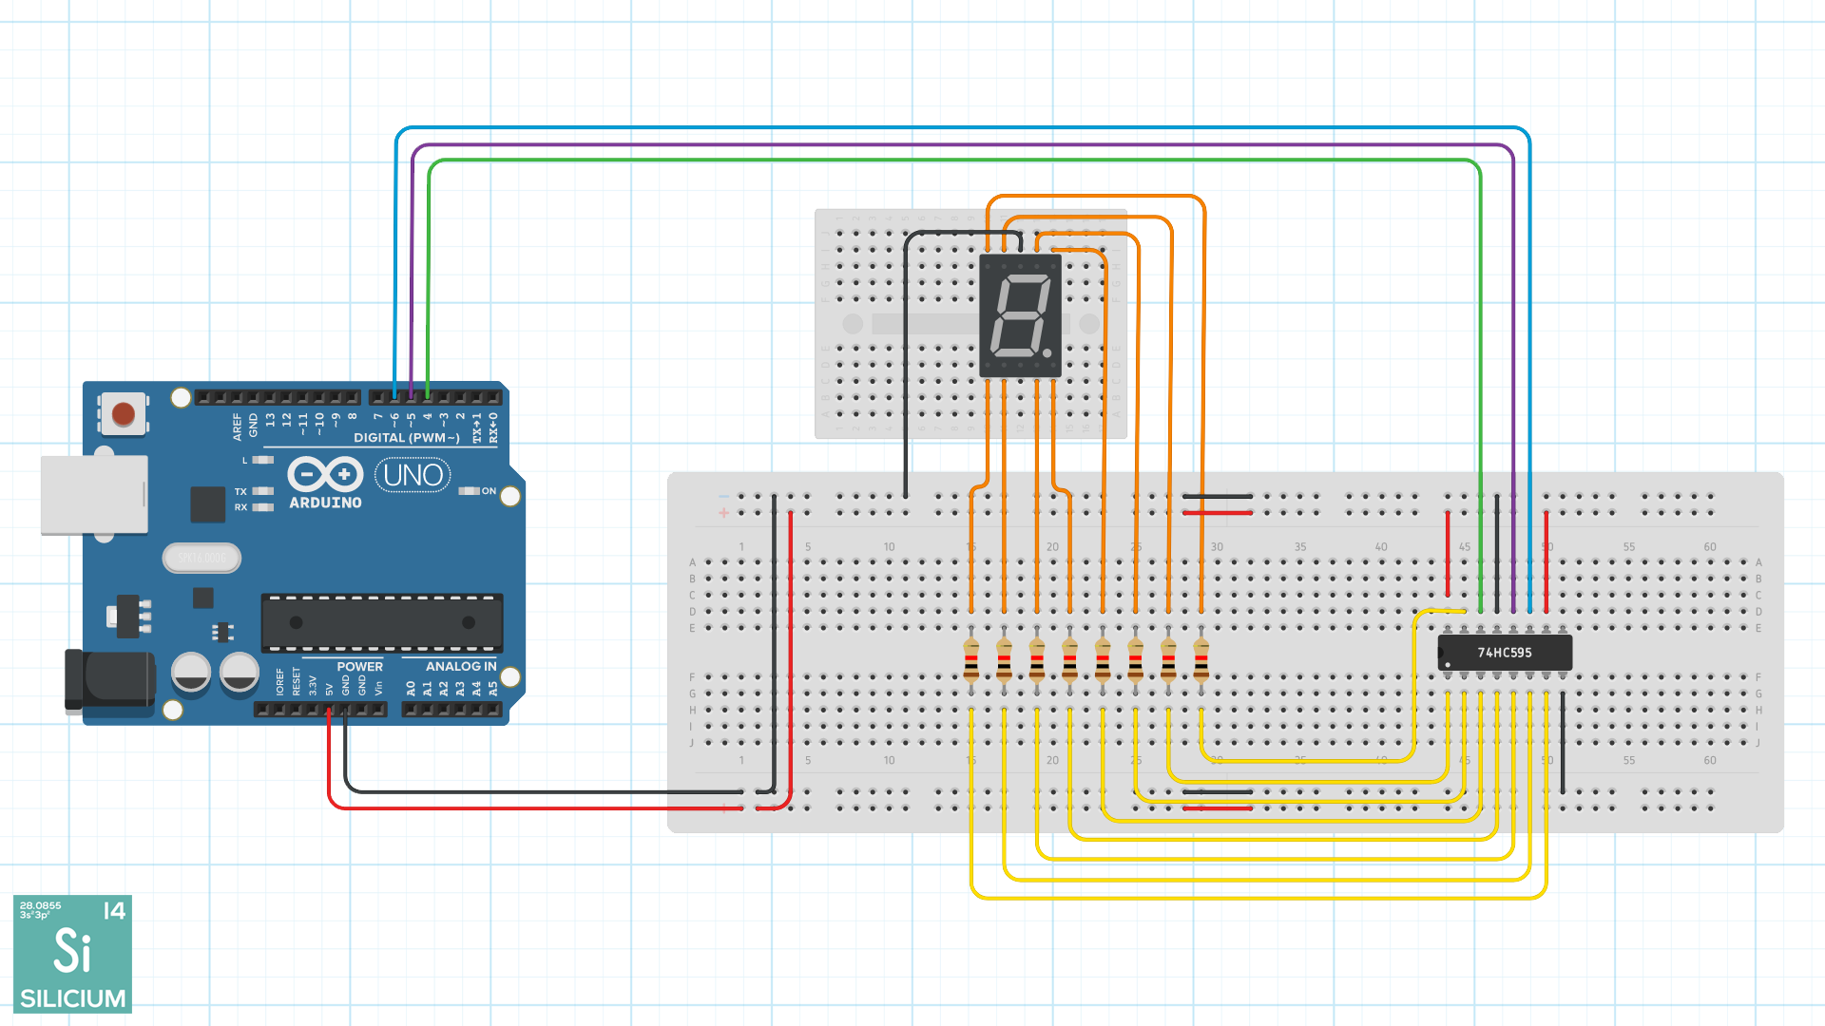
Task: Click the ATmega microcontroller chip on Arduino
Action: tap(382, 623)
